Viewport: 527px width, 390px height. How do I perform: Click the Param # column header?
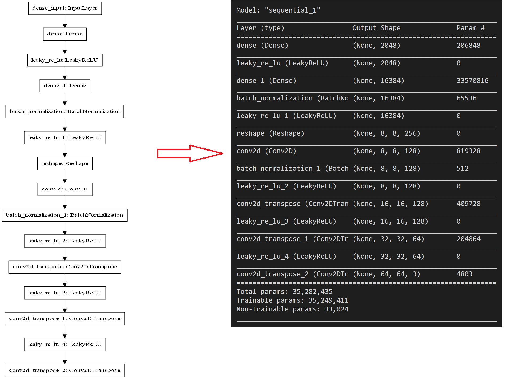coord(470,28)
